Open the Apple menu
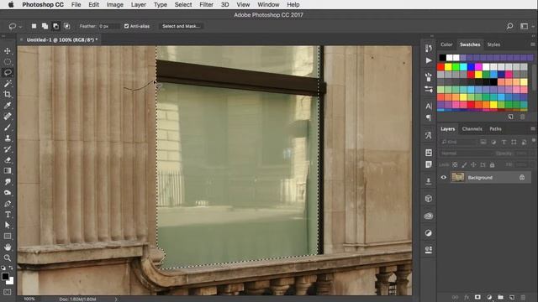The width and height of the screenshot is (538, 302). [x=11, y=5]
